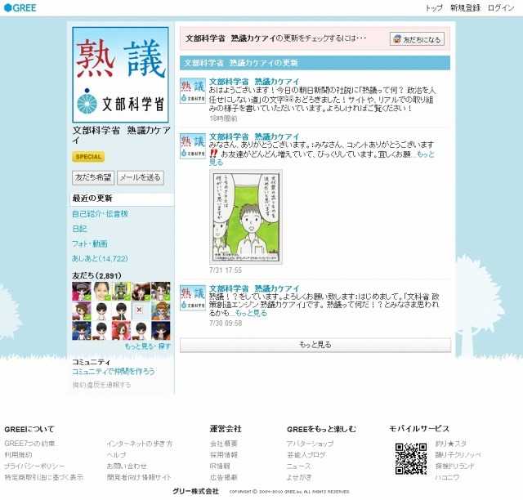Open インターネットの歩き方 footer link
This screenshot has width=523, height=500.
140,444
